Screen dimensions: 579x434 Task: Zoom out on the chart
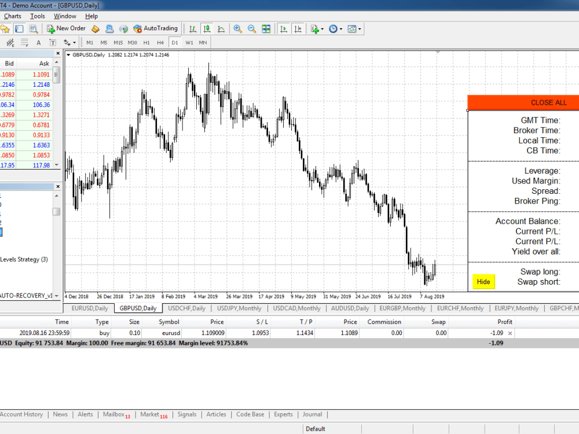(x=252, y=29)
